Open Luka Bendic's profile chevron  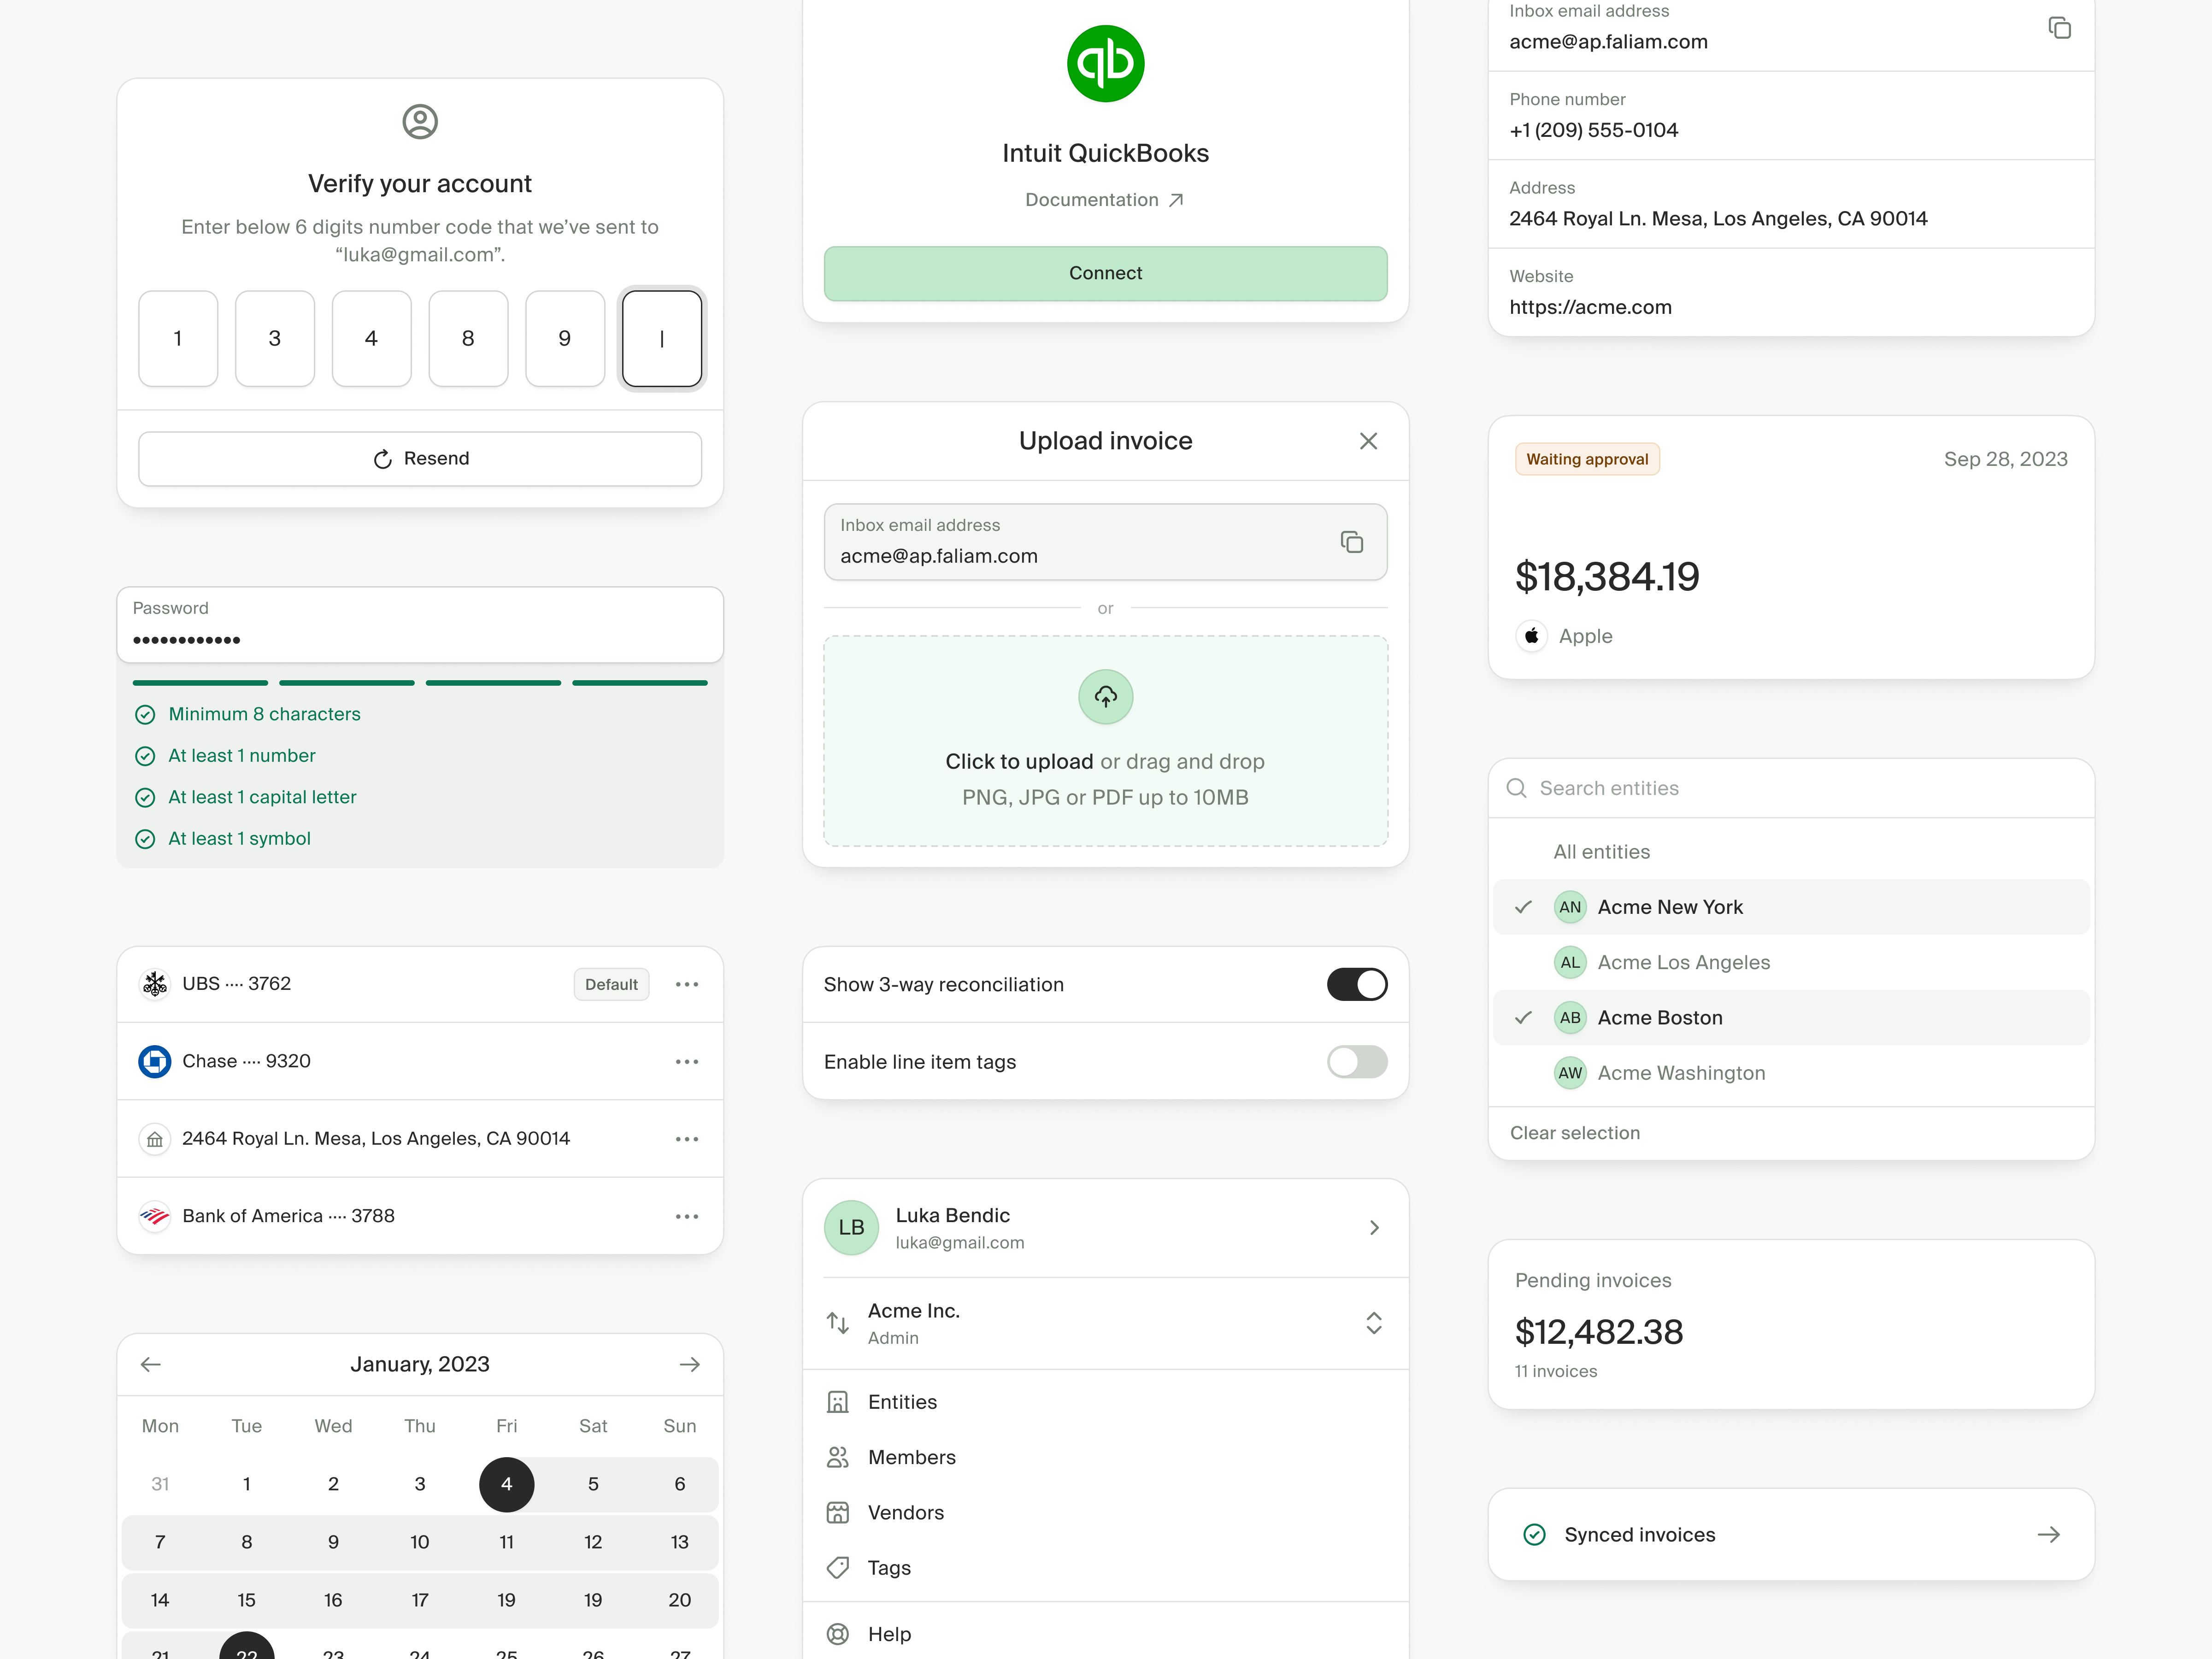pos(1374,1228)
